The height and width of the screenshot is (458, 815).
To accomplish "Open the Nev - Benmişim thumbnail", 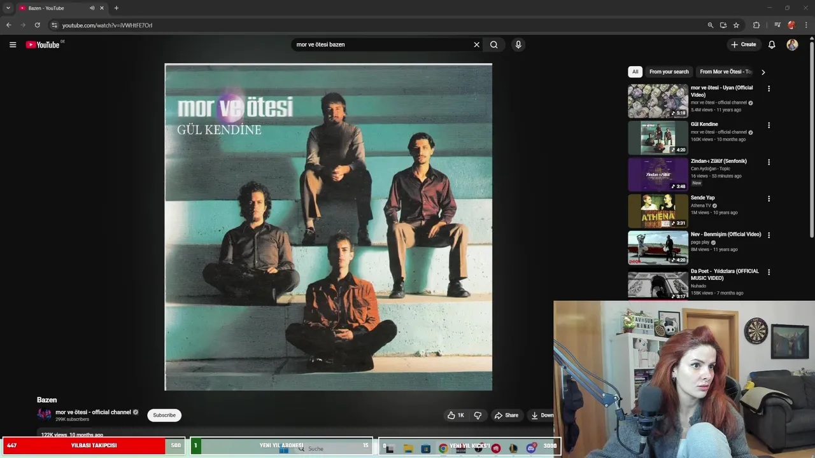I will tap(658, 247).
